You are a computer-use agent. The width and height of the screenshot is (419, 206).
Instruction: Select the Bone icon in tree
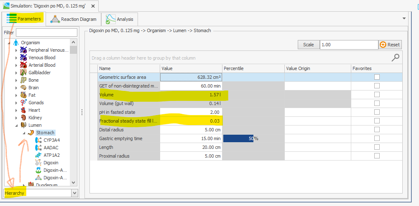[x=24, y=80]
